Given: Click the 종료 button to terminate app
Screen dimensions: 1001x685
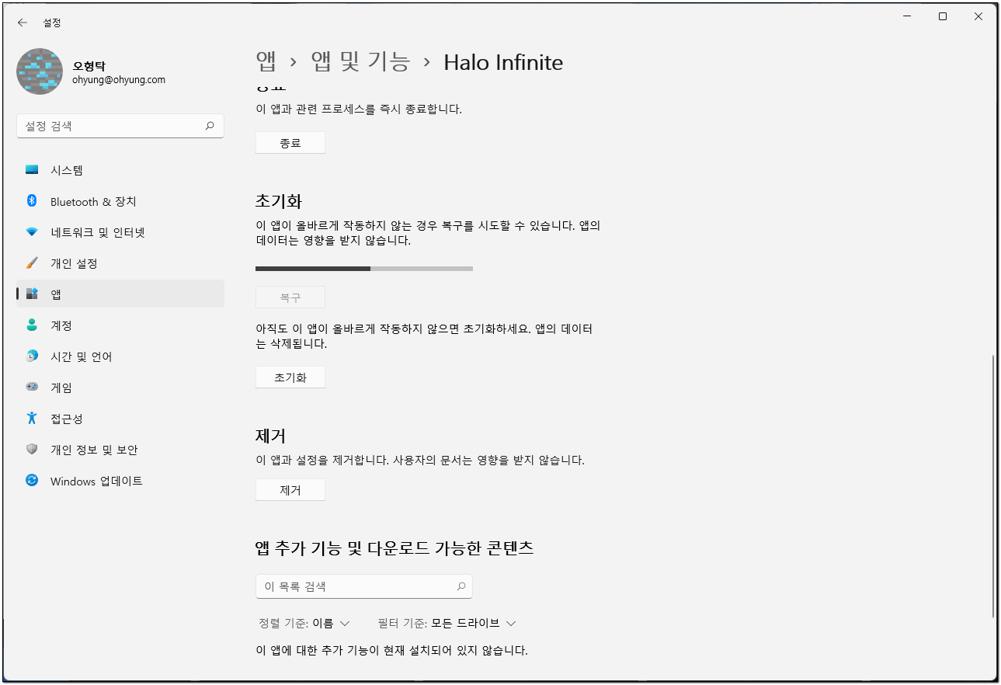Looking at the screenshot, I should [x=290, y=143].
